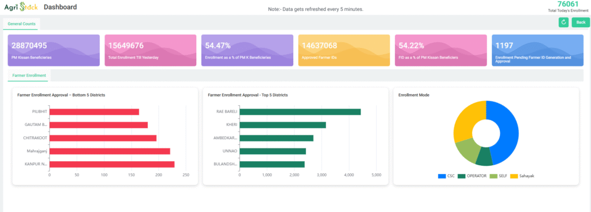This screenshot has height=212, width=591.
Task: Click the PILIBHIT district label
Action: tap(40, 111)
